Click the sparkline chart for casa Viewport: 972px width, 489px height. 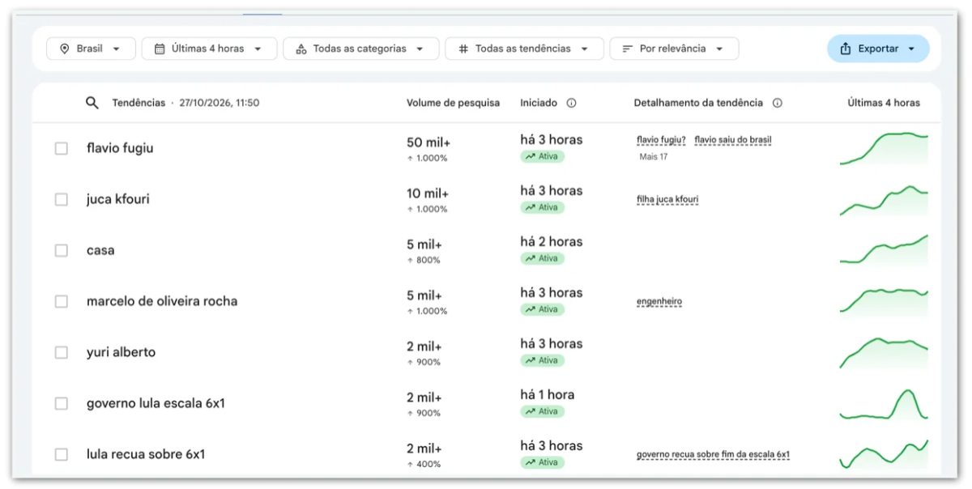pos(884,249)
